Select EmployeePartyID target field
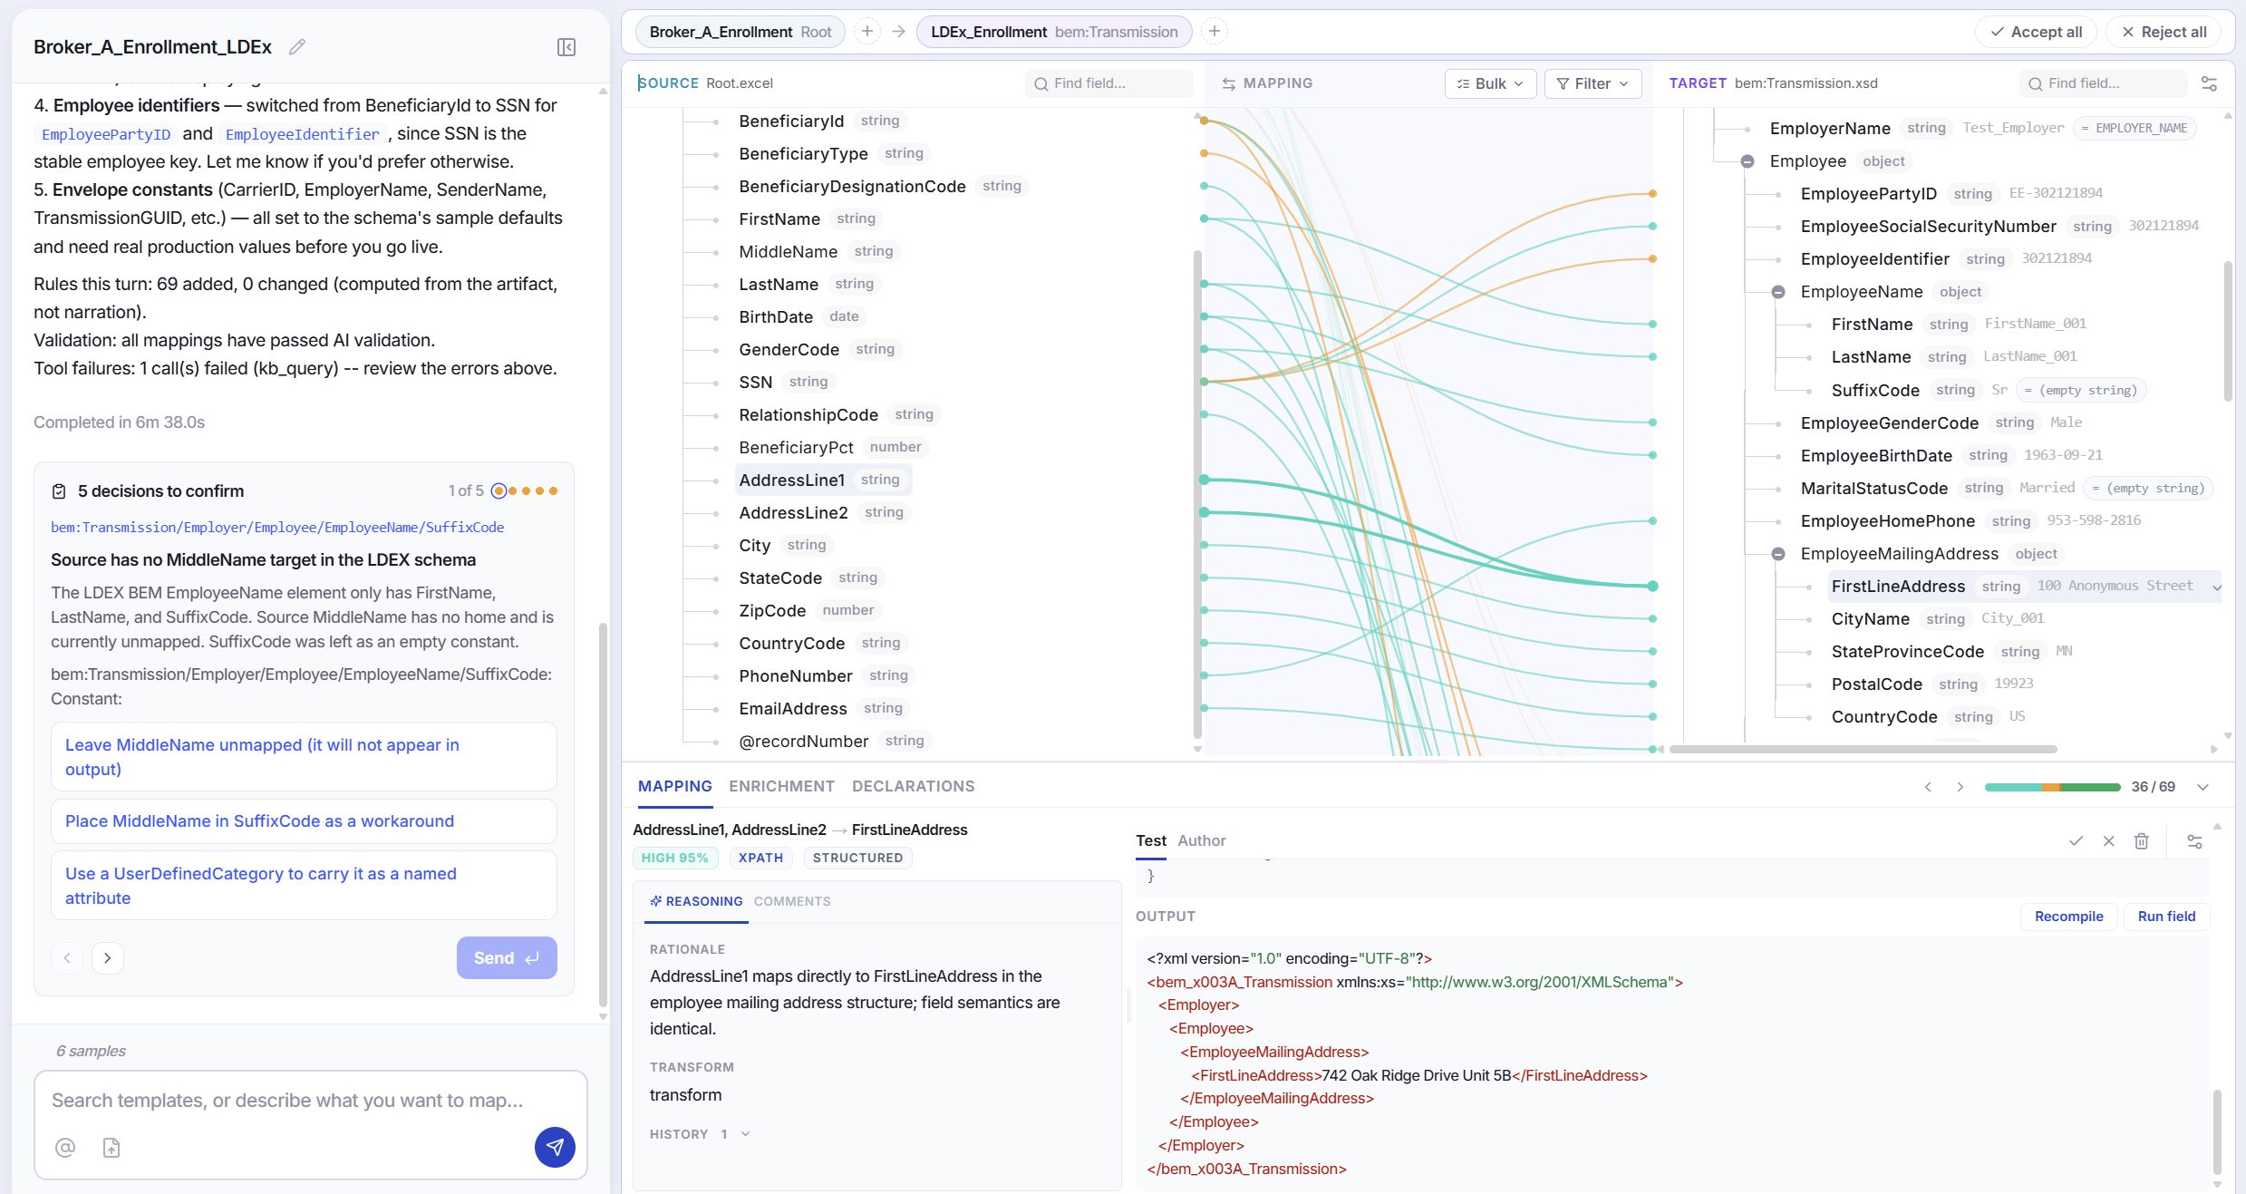Viewport: 2246px width, 1194px height. [x=1868, y=194]
